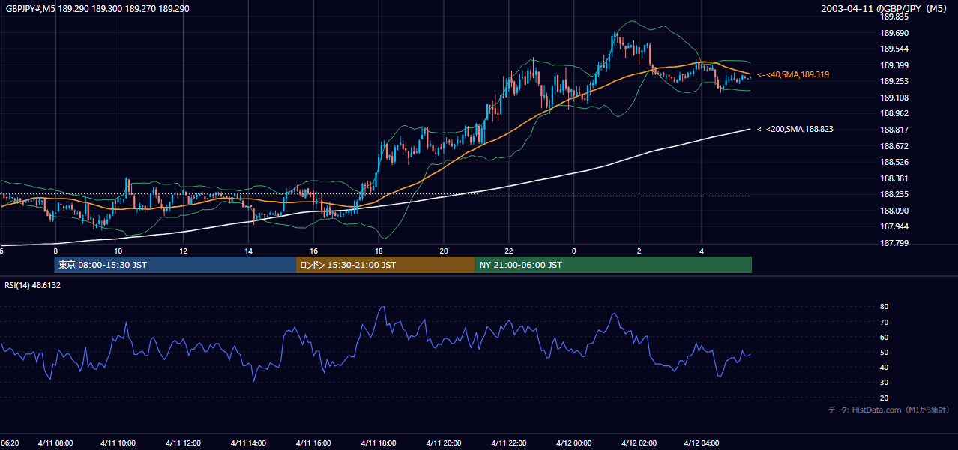Click the RSI scale value 70

tap(884, 322)
